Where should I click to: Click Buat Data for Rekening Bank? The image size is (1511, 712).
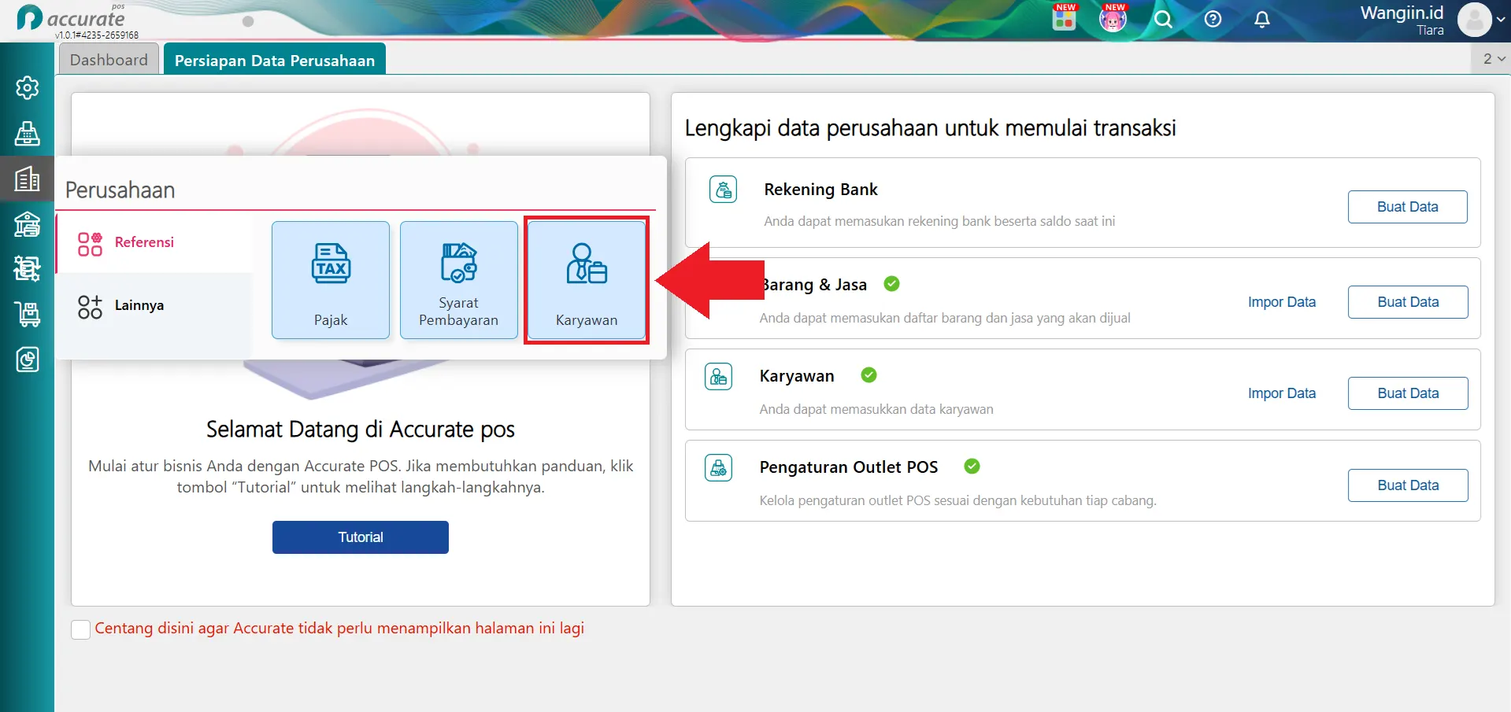point(1407,207)
